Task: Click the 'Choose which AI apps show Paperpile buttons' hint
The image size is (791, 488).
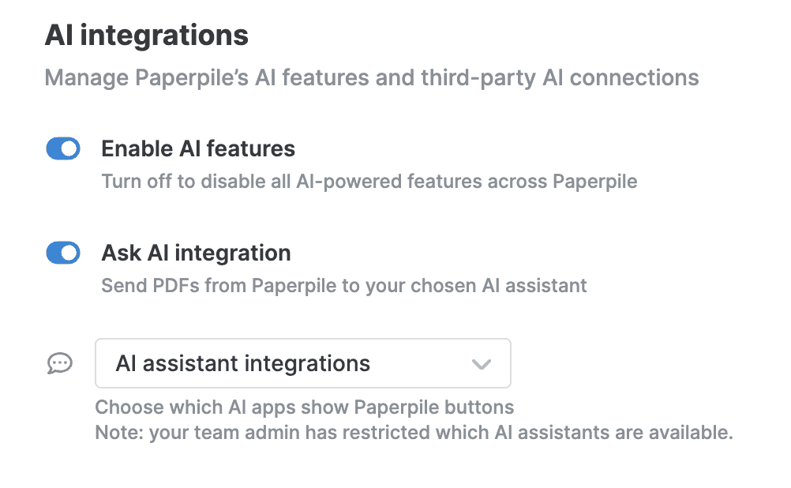Action: coord(305,407)
